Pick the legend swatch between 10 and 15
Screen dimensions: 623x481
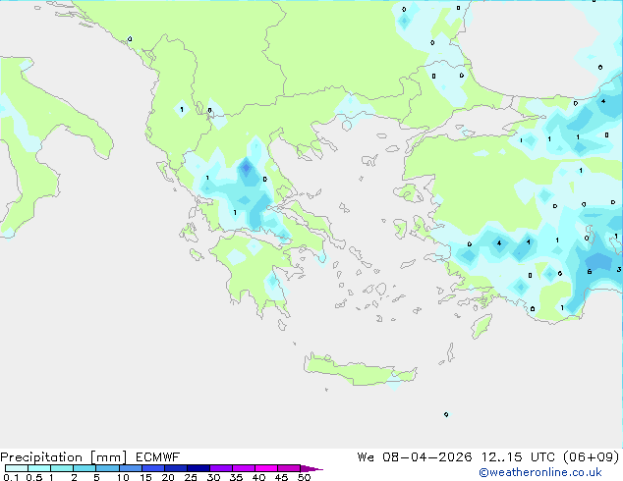(x=131, y=468)
